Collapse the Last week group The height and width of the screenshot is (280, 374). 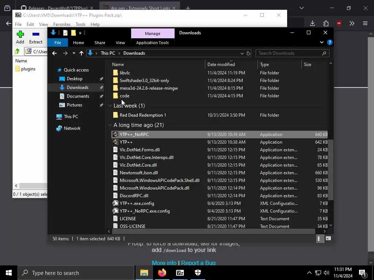pos(110,105)
